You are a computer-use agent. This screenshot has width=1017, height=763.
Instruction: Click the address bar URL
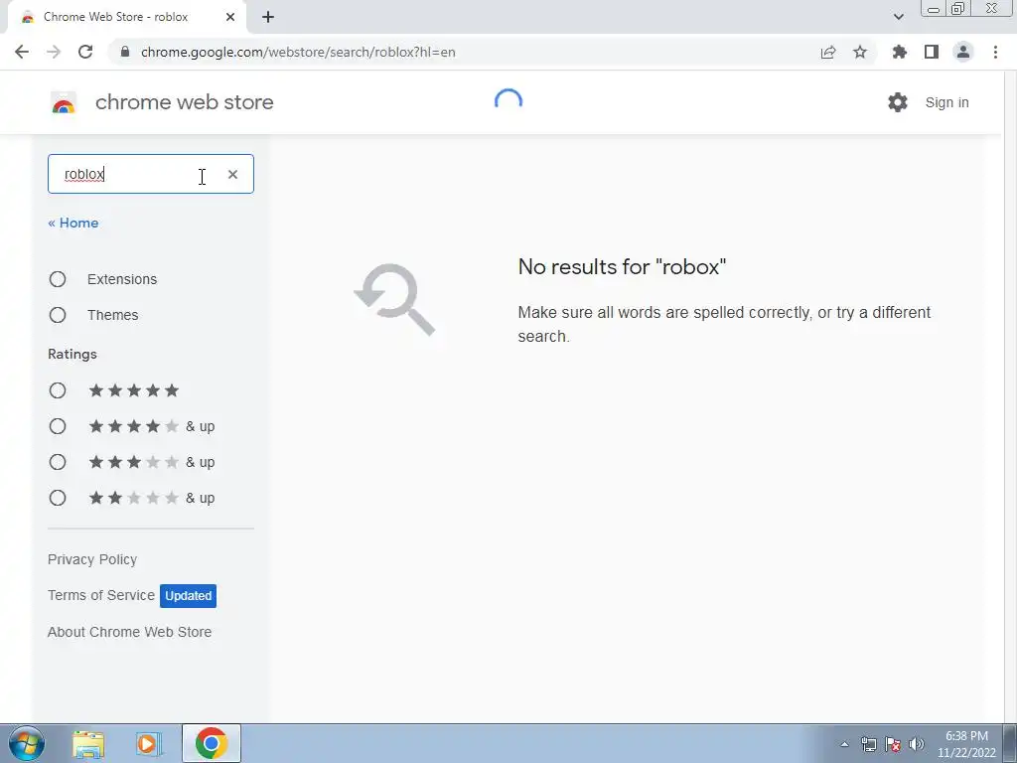(x=298, y=52)
